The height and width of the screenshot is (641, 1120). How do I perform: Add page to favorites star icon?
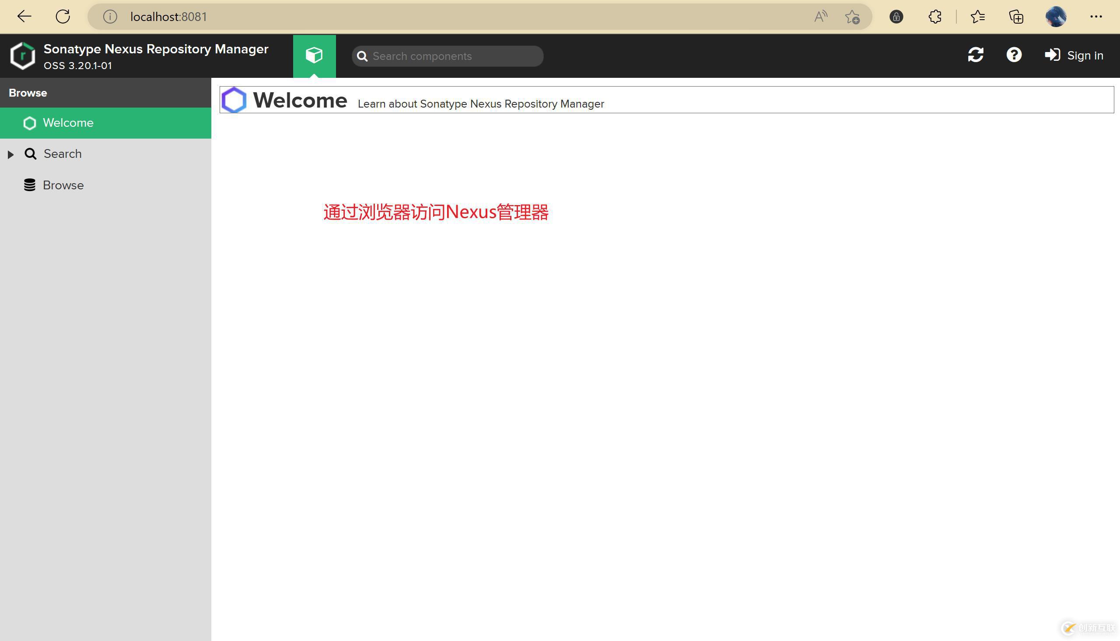852,17
